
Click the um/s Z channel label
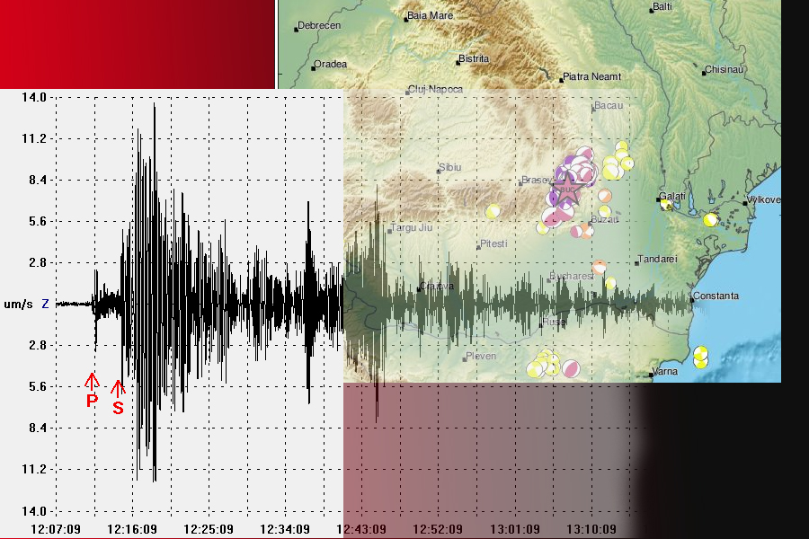pos(24,305)
